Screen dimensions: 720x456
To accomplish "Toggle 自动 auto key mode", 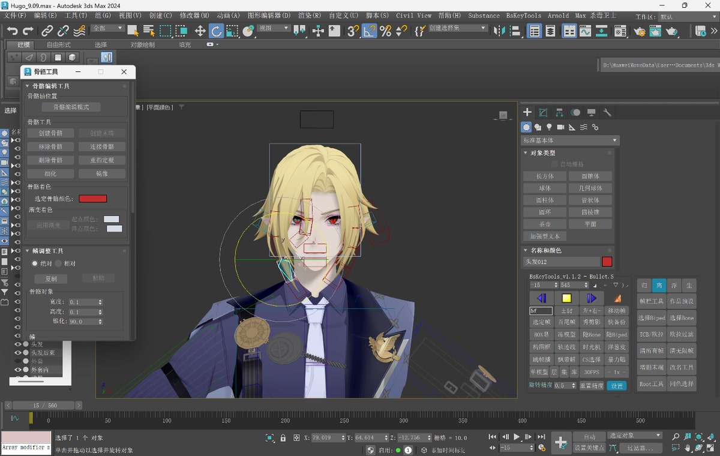I will coord(589,437).
